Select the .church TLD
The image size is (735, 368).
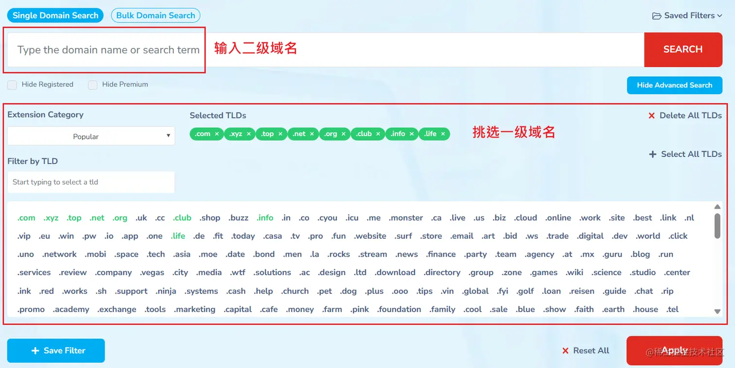(295, 291)
